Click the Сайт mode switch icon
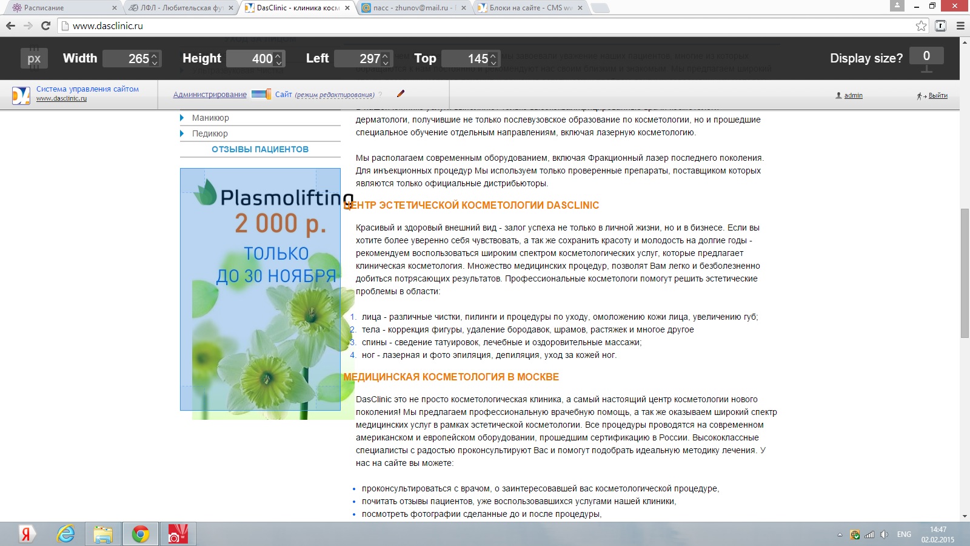970x546 pixels. (x=261, y=94)
